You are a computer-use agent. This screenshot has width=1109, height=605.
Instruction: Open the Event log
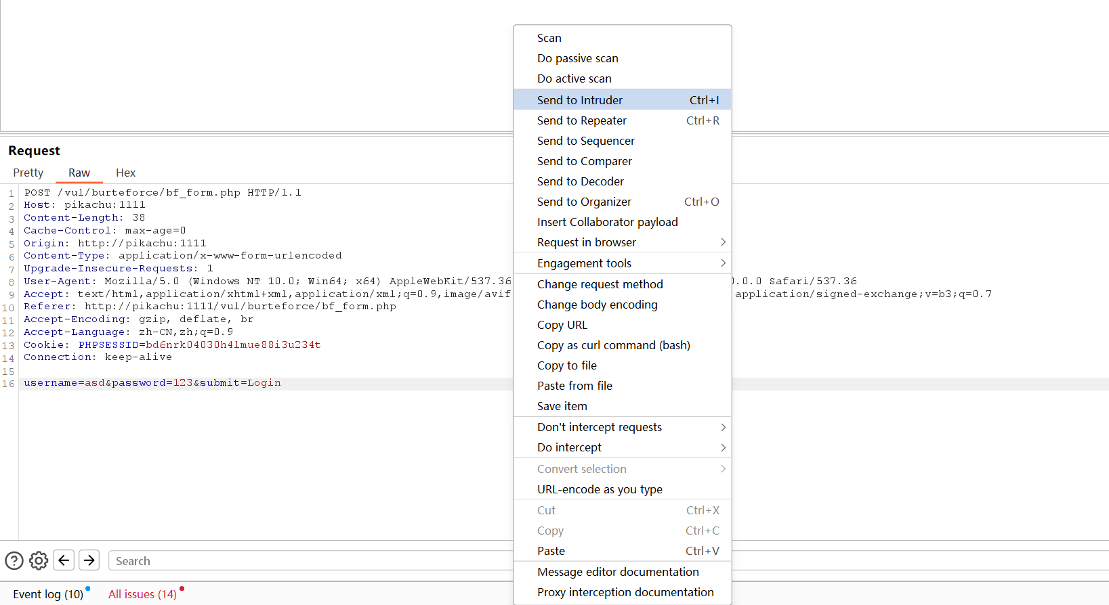48,594
